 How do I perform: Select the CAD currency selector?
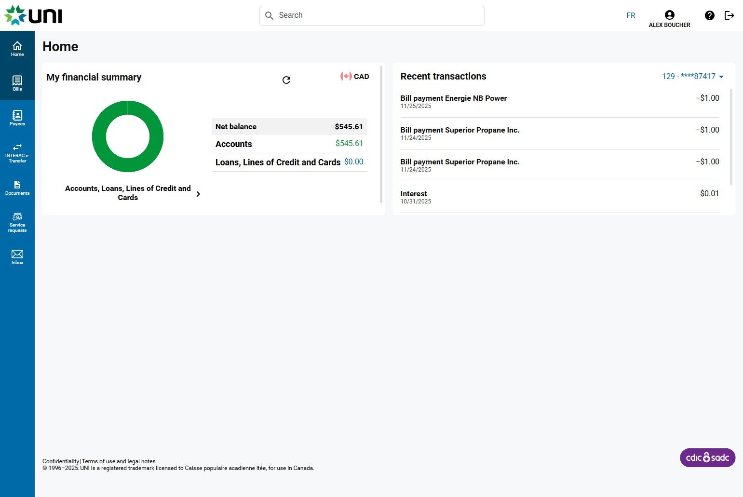pos(354,76)
